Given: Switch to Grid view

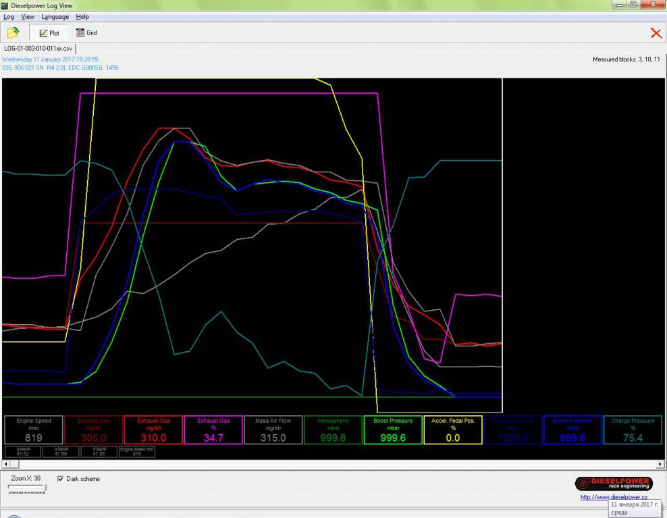Looking at the screenshot, I should click(86, 32).
